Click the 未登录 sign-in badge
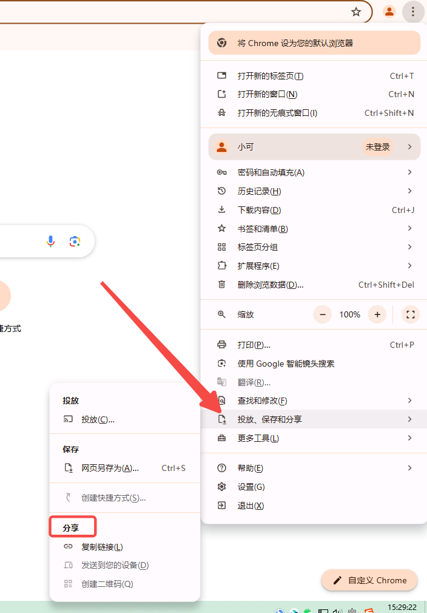The width and height of the screenshot is (427, 613). click(377, 147)
